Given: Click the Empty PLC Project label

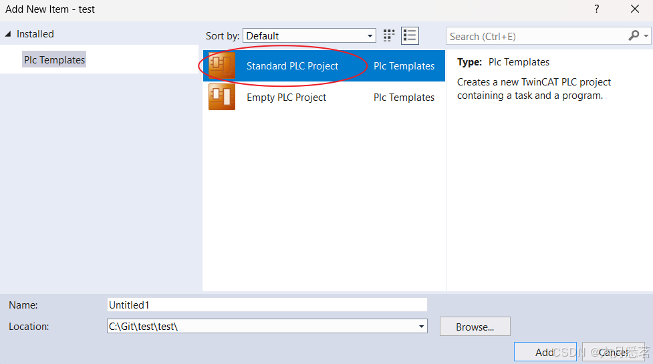Looking at the screenshot, I should pyautogui.click(x=287, y=98).
